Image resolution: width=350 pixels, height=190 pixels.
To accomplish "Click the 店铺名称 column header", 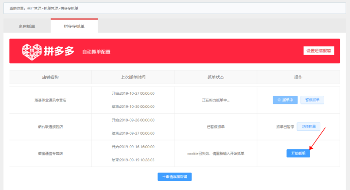I will [51, 77].
